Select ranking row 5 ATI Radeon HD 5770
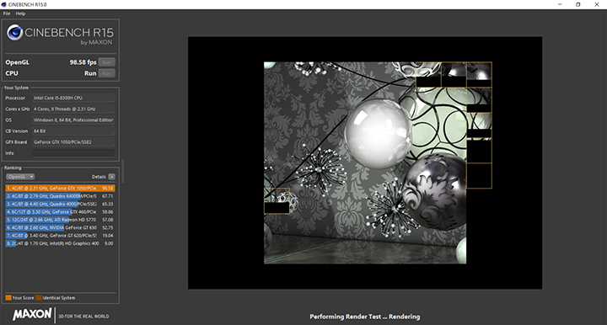The width and height of the screenshot is (607, 325). 60,220
